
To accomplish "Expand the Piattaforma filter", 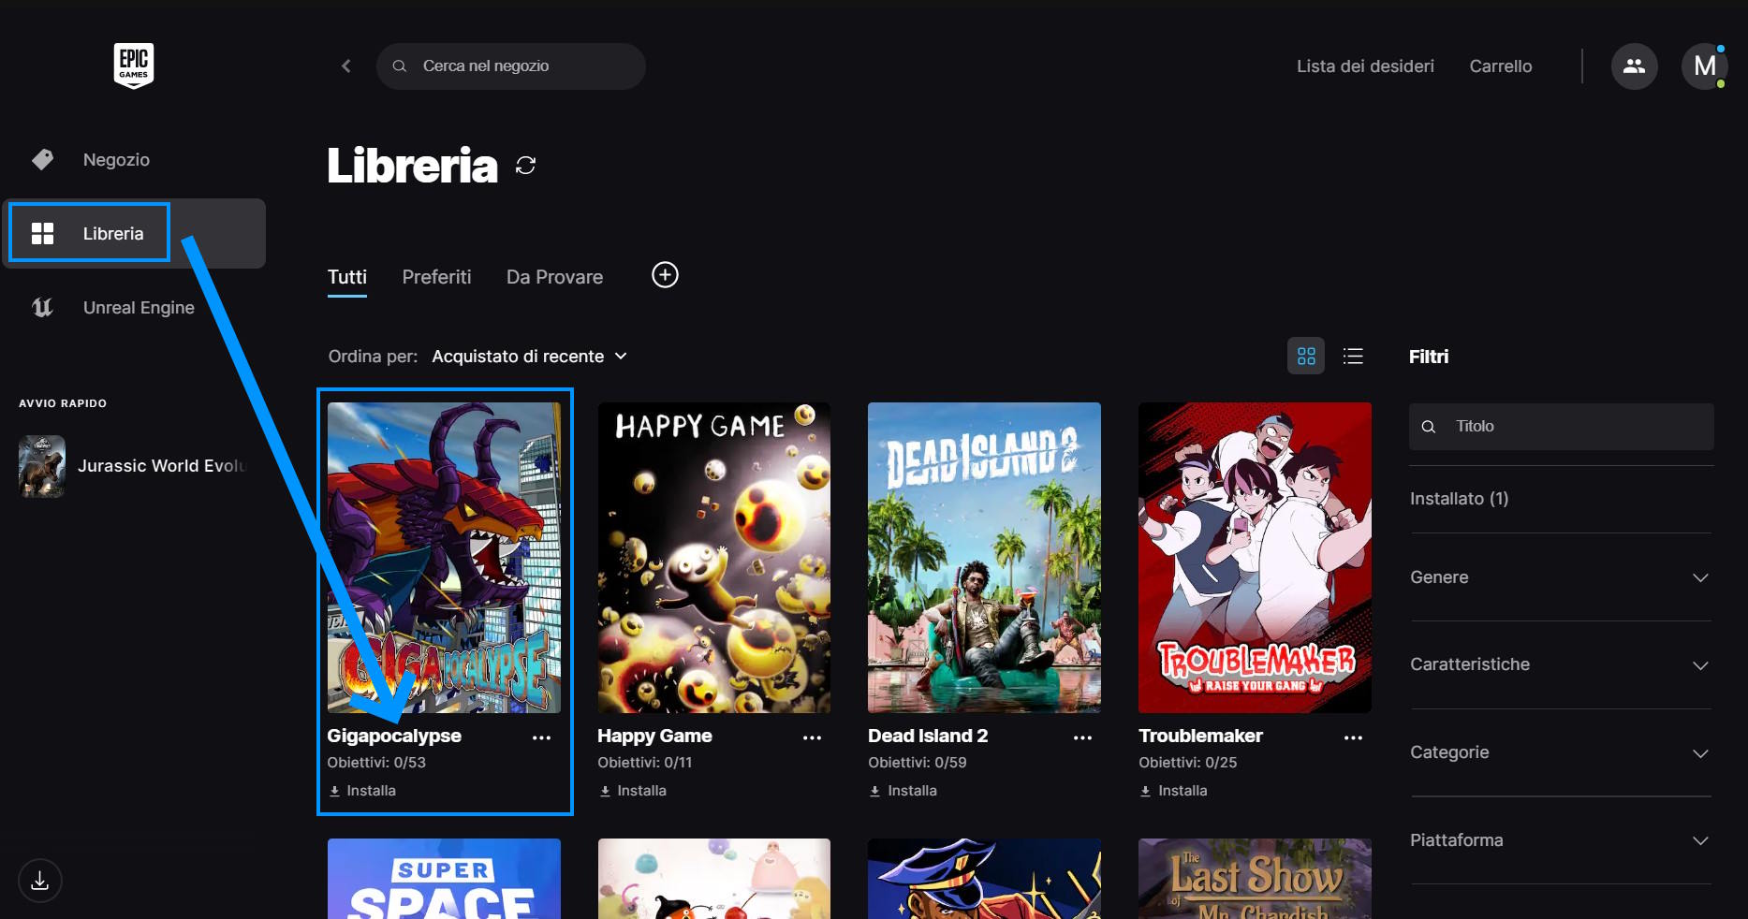I will (1560, 840).
